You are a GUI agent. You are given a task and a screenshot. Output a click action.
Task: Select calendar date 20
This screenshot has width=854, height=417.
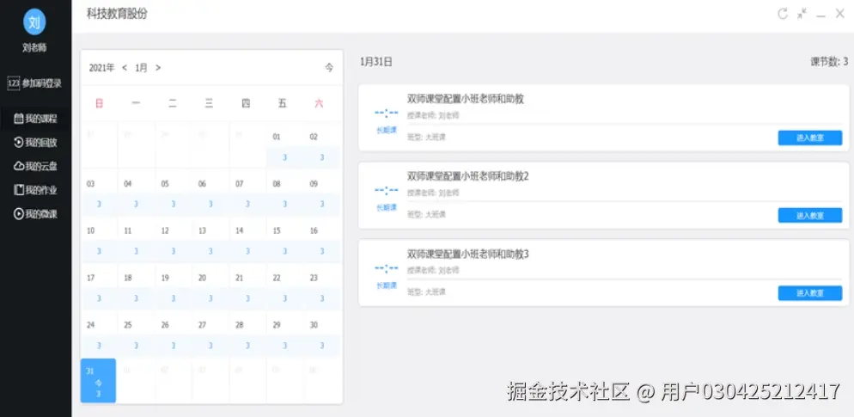coord(210,287)
